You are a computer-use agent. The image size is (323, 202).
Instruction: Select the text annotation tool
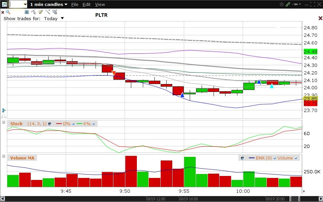(27, 12)
